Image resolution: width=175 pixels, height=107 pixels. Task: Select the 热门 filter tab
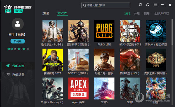click(127, 13)
